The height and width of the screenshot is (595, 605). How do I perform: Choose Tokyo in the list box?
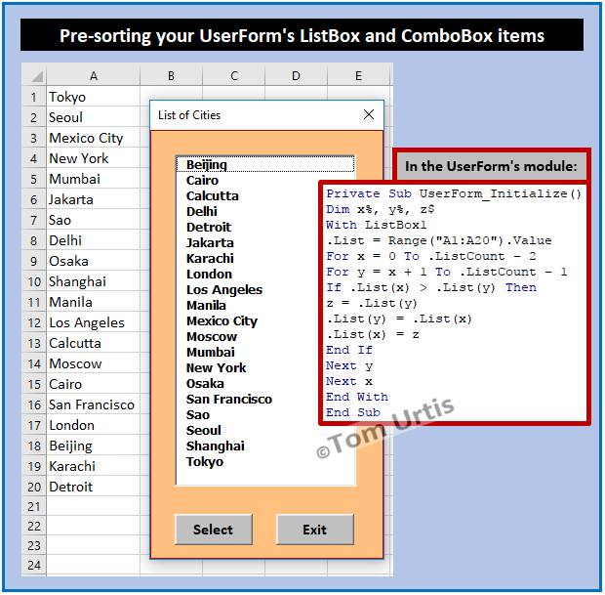[x=265, y=462]
